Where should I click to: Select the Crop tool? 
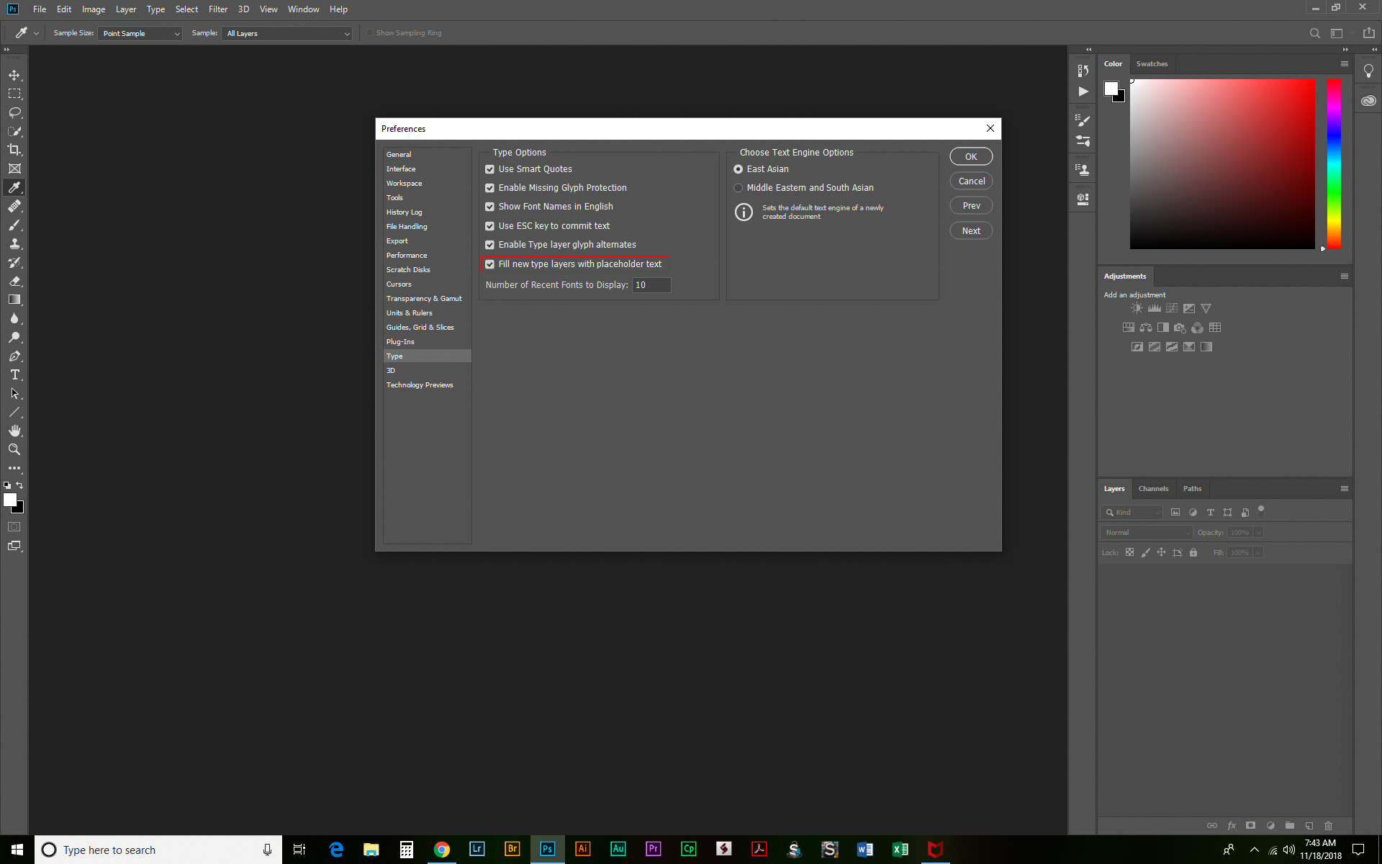[x=14, y=150]
